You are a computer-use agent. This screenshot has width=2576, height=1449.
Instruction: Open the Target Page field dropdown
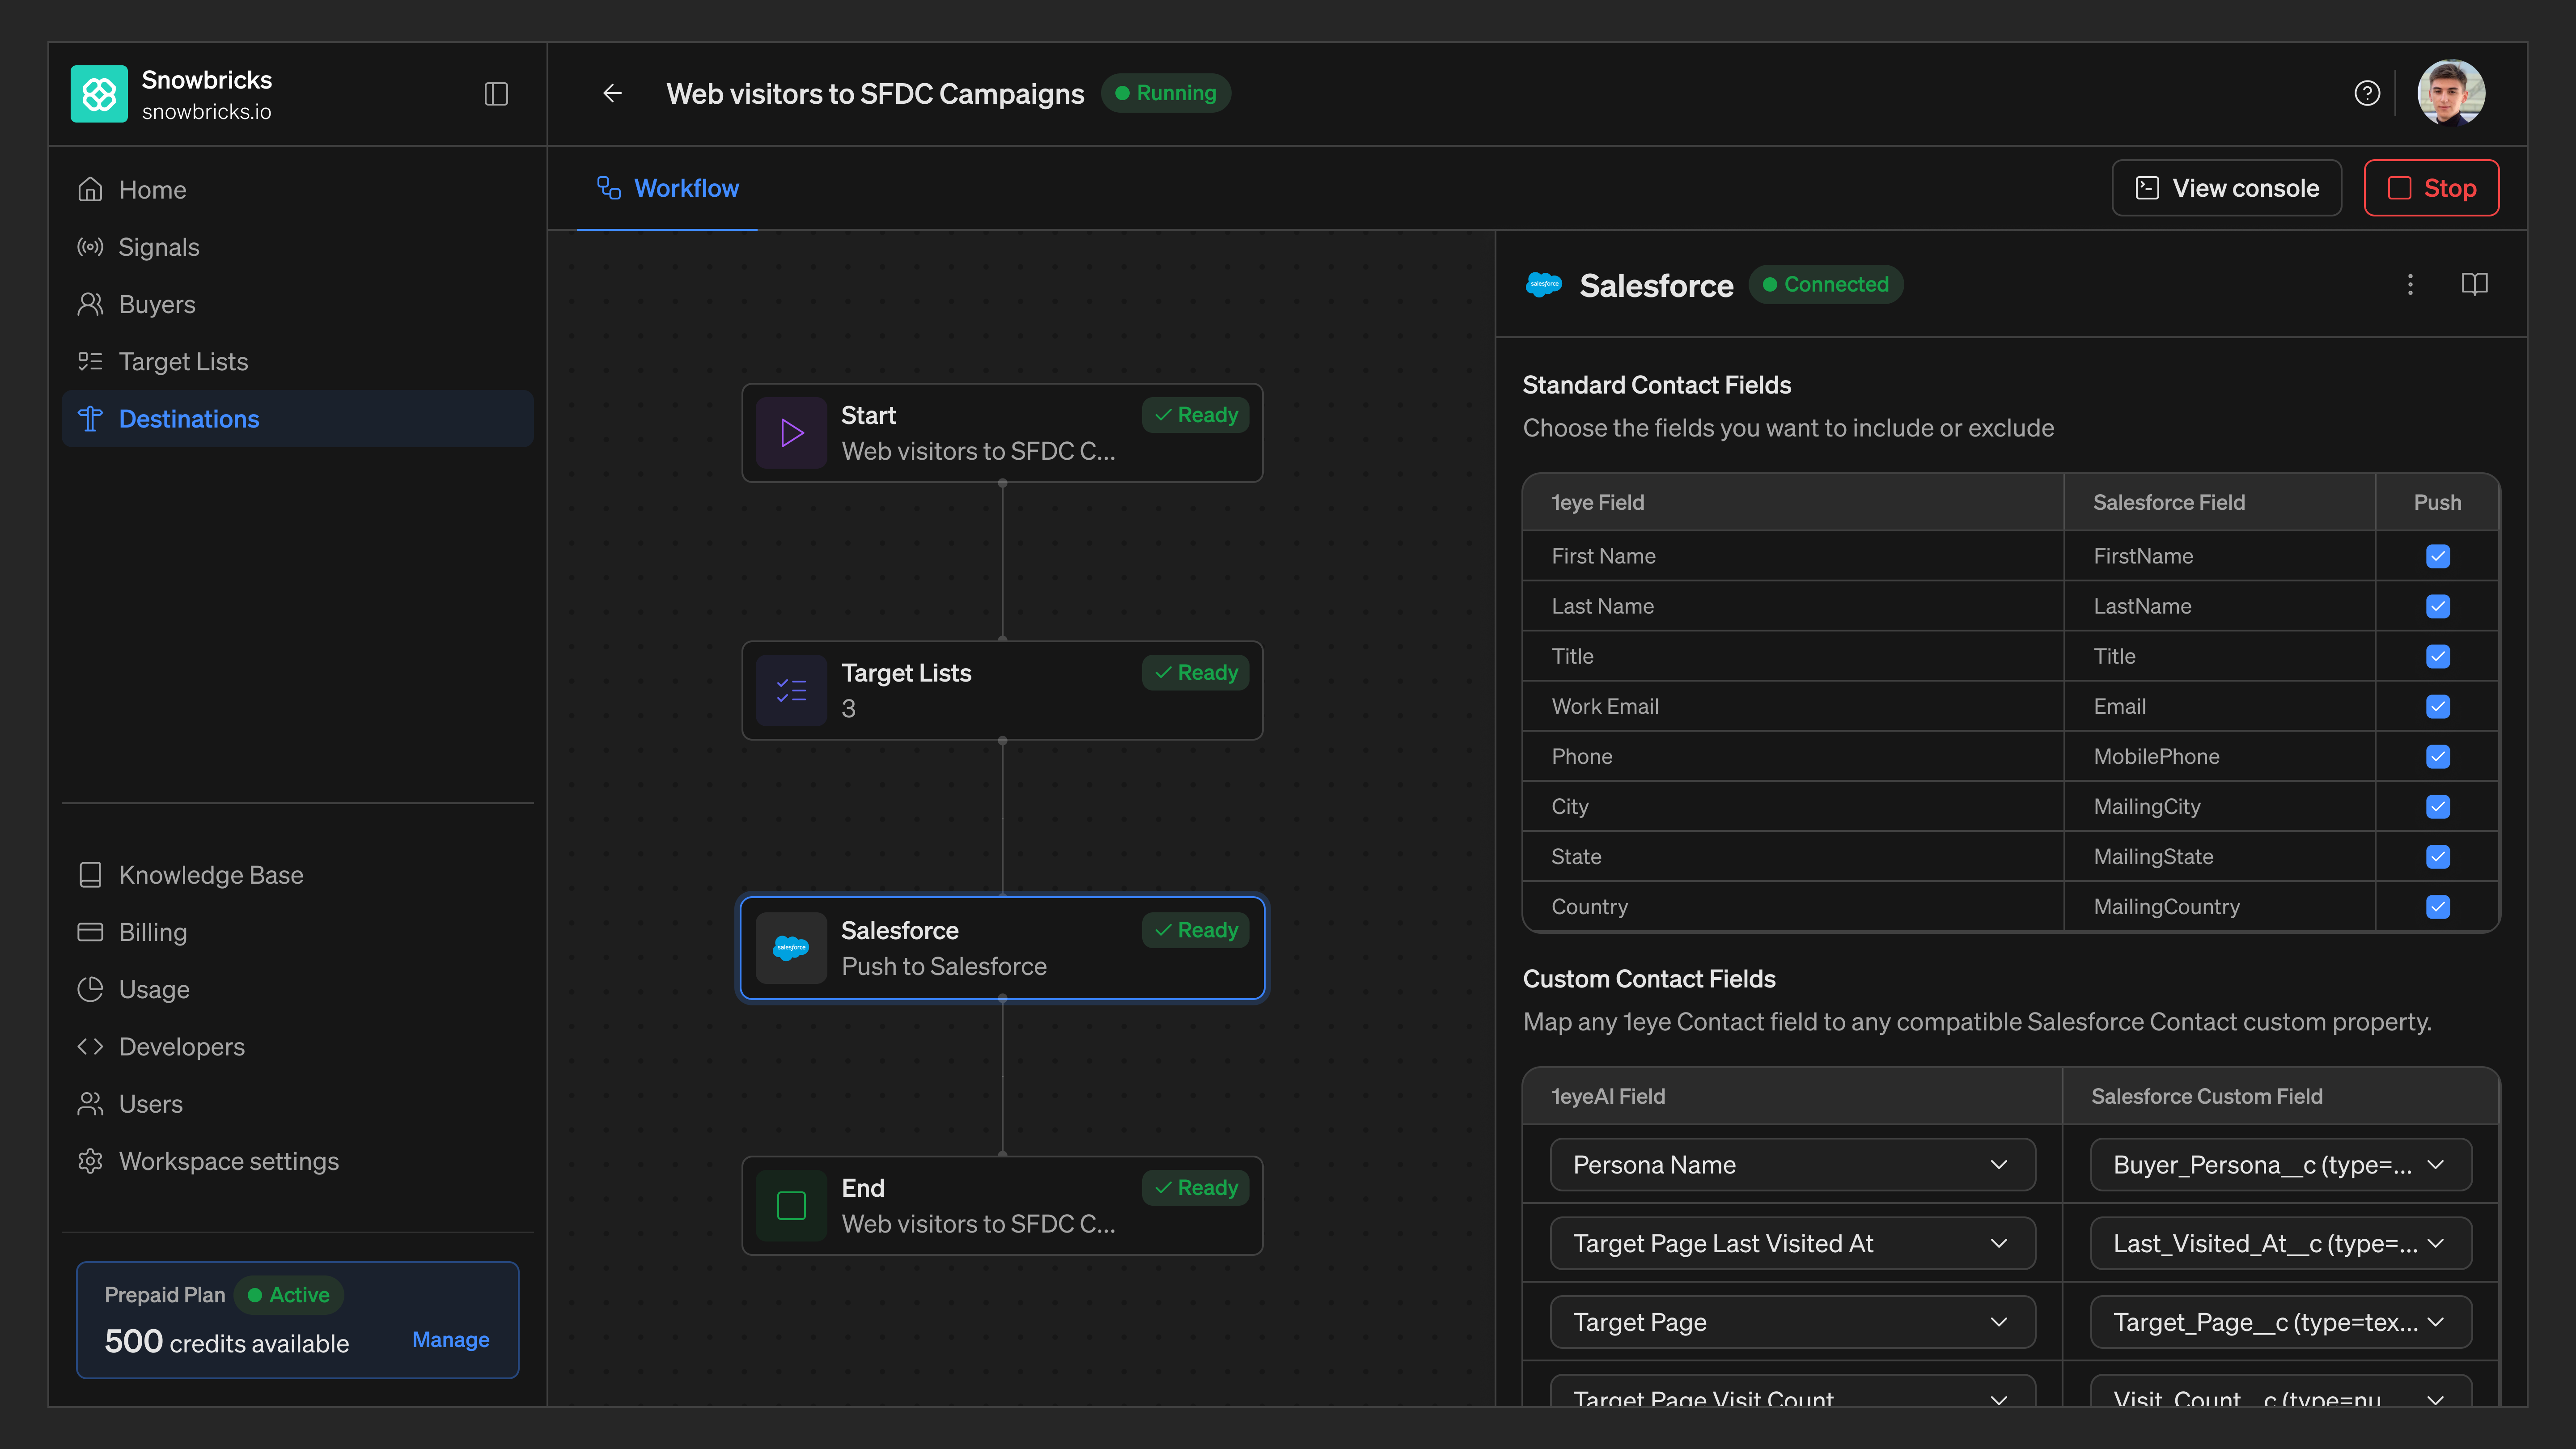pos(1792,1322)
